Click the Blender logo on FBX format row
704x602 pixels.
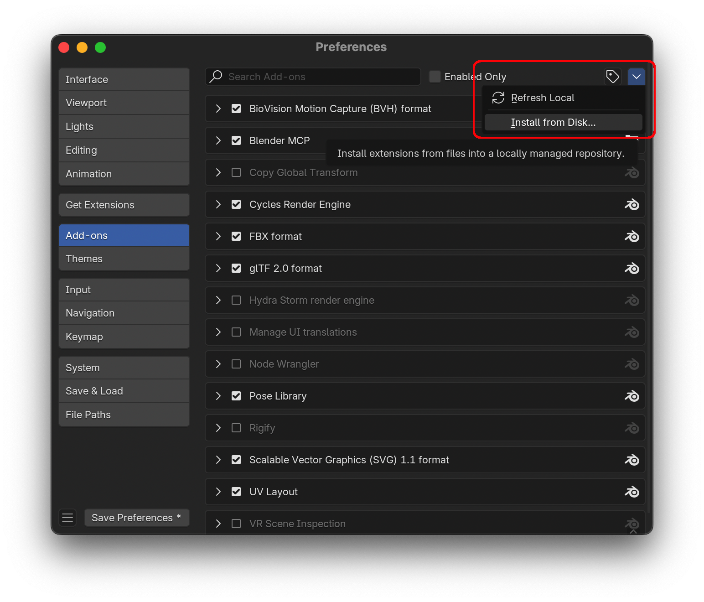[632, 236]
